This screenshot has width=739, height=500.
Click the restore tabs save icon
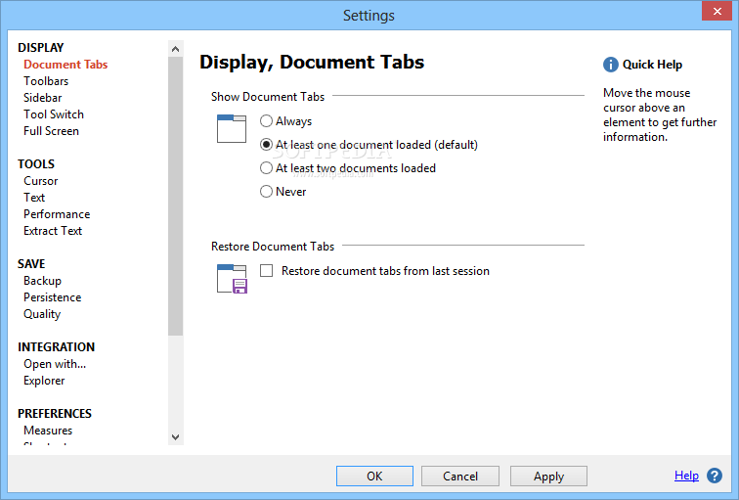(232, 279)
